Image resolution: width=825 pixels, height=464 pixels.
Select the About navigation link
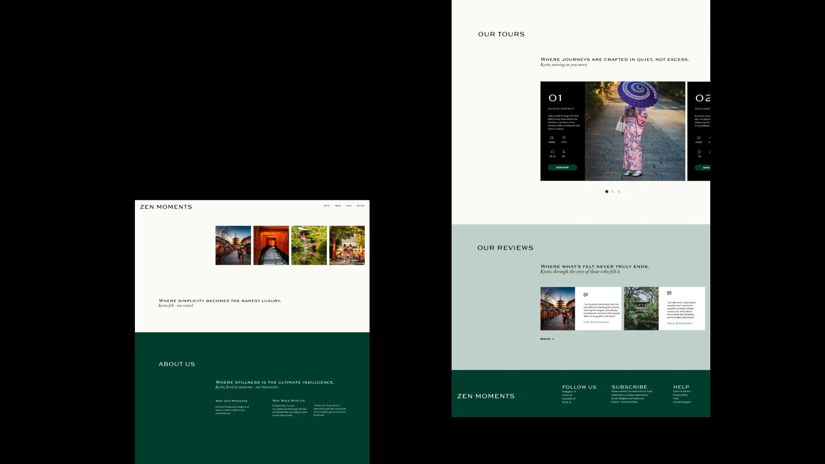tap(338, 205)
